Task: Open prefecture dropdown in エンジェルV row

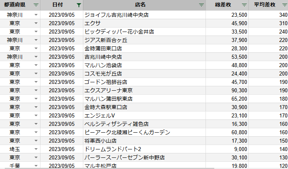Action: tap(36, 115)
